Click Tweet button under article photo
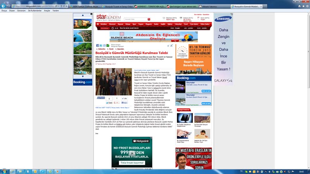This screenshot has width=310, height=174. pyautogui.click(x=109, y=103)
